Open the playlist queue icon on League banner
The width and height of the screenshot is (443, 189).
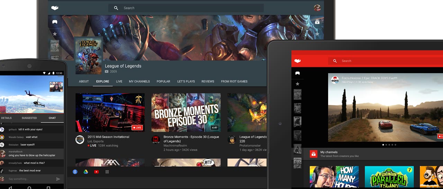click(x=317, y=22)
